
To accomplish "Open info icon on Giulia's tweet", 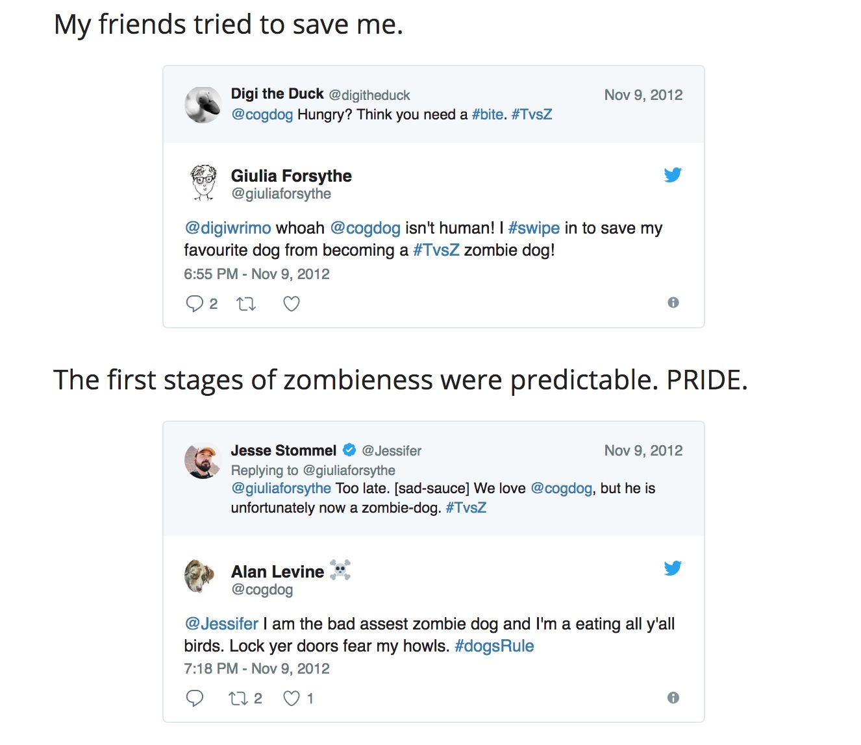I will coord(673,302).
